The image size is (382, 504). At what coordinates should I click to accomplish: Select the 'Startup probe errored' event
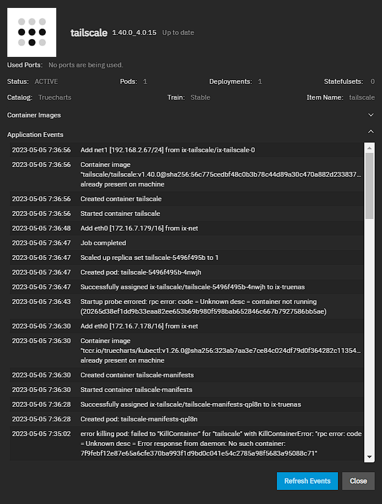coord(186,306)
